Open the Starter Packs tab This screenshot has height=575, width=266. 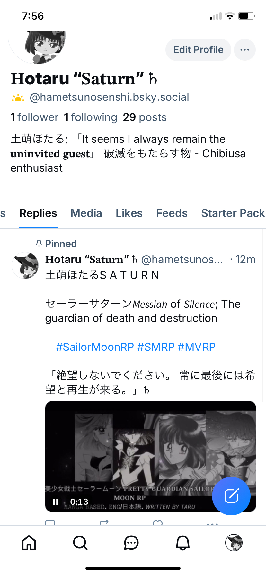(x=233, y=213)
